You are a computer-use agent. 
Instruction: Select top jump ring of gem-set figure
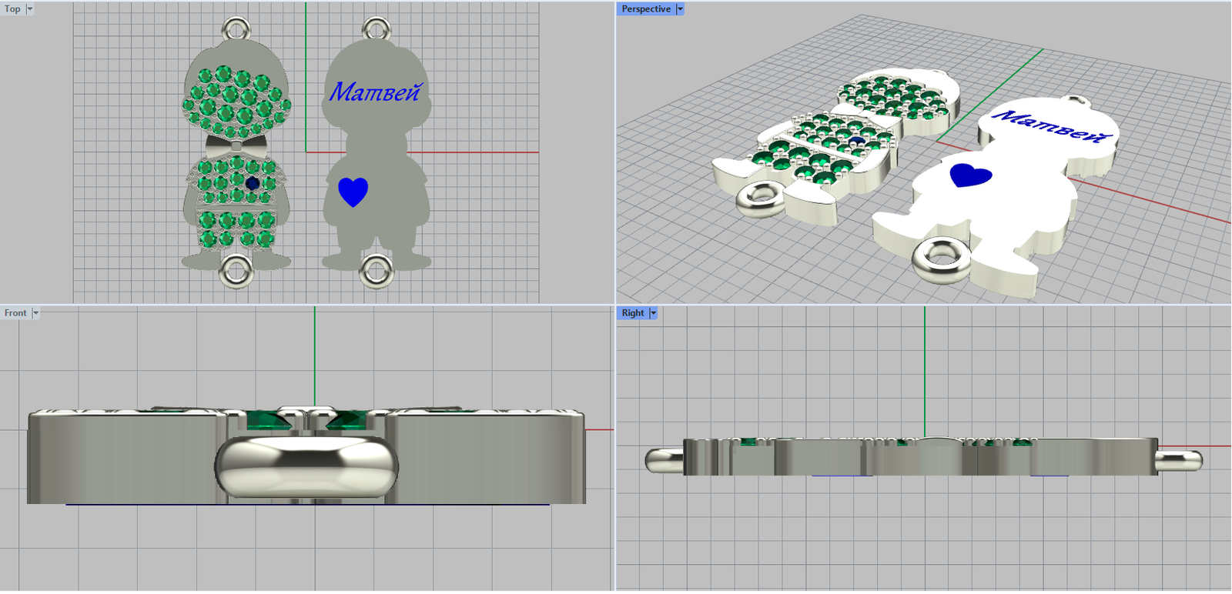click(x=236, y=30)
